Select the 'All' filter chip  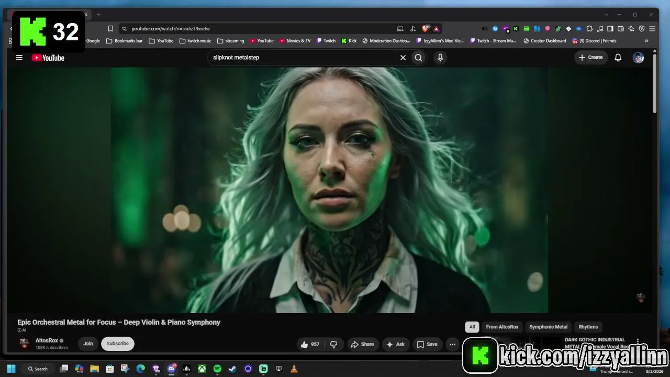(x=472, y=327)
